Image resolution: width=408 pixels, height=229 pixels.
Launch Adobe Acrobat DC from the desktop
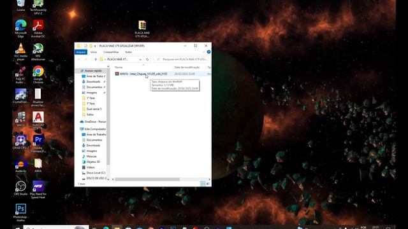tap(38, 29)
